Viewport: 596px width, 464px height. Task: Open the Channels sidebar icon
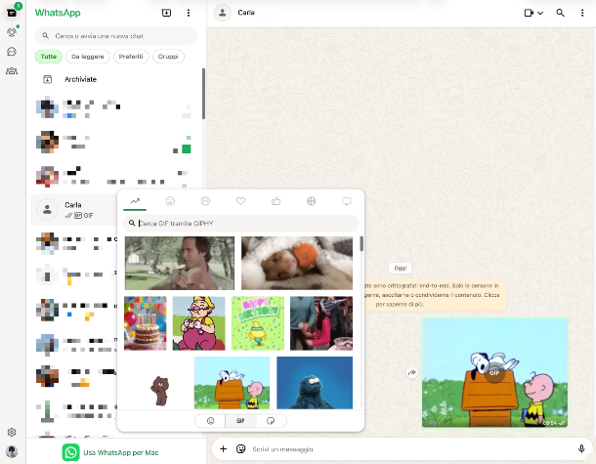click(12, 52)
